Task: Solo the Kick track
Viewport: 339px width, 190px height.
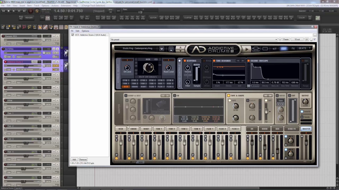Action: coord(57,75)
